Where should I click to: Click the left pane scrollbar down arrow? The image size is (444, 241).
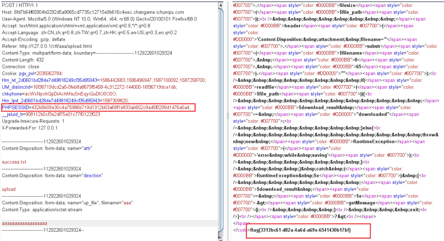tap(221, 237)
